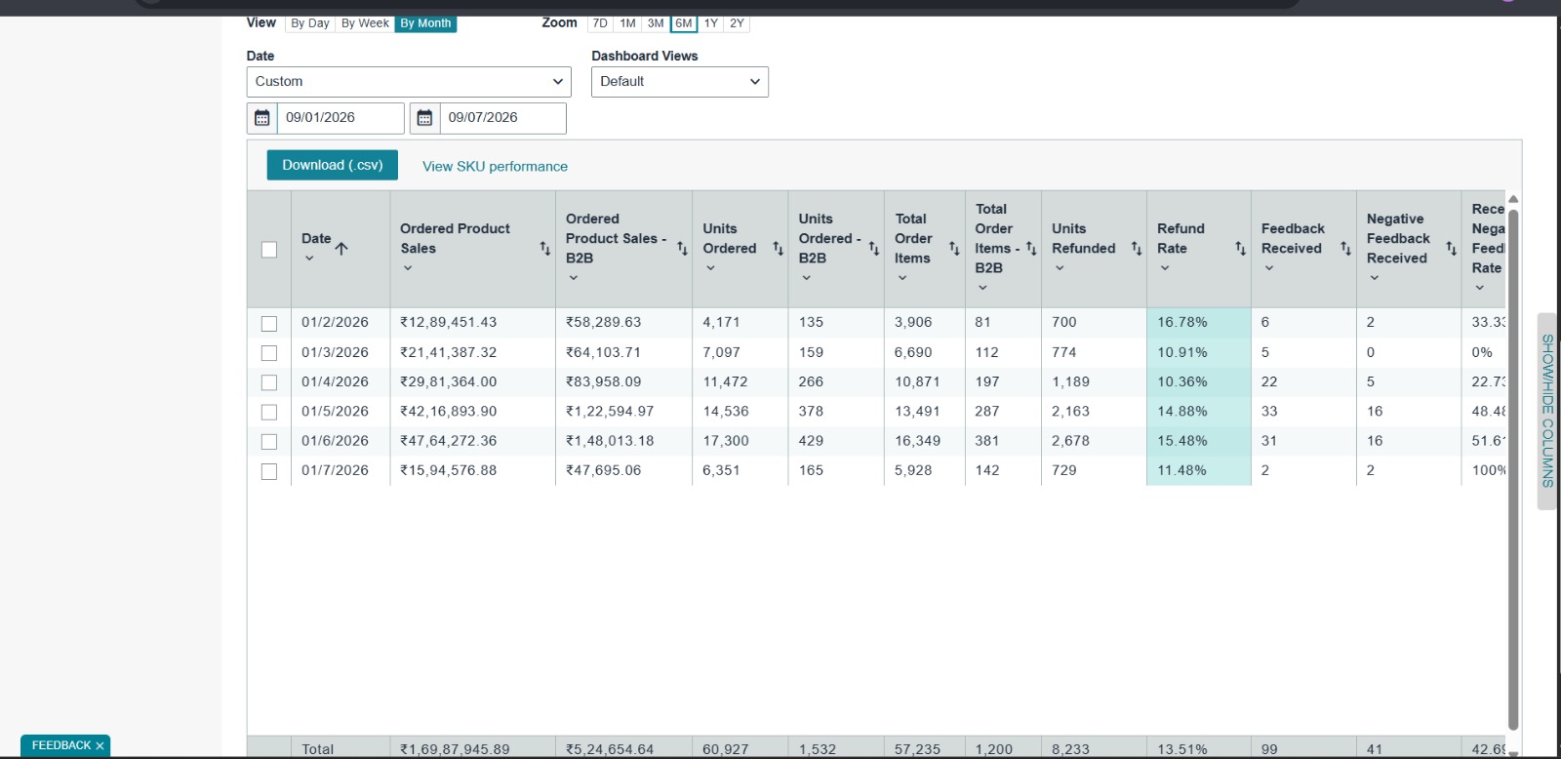Set zoom to 6M

pos(684,23)
